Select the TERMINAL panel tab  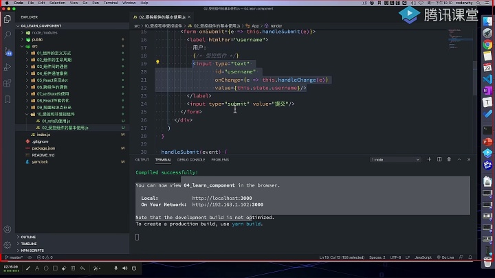pyautogui.click(x=163, y=160)
